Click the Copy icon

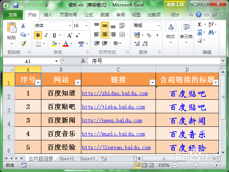pos(23,35)
